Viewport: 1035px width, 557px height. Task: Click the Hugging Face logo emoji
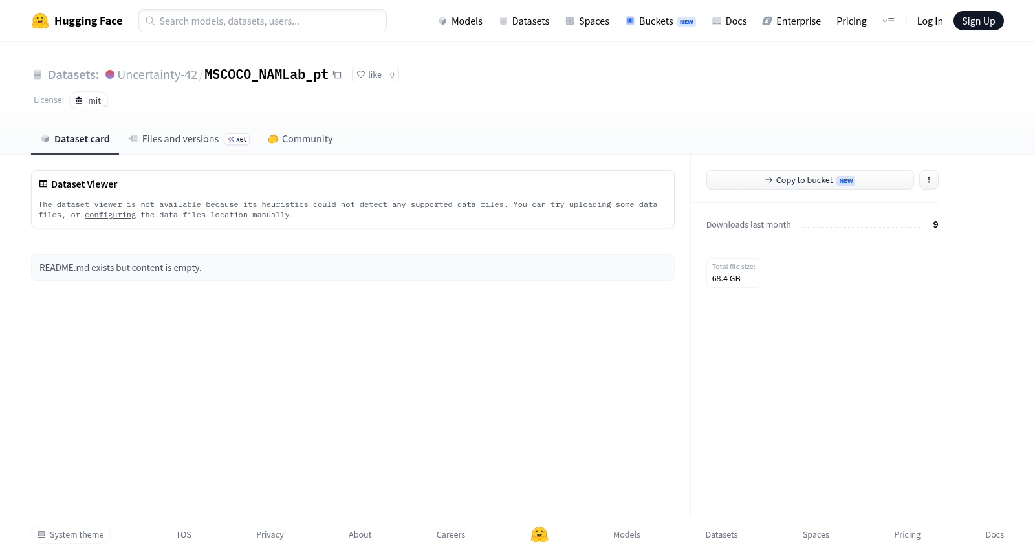click(40, 21)
